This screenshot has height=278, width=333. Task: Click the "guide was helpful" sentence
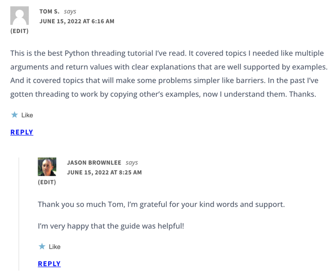point(111,226)
